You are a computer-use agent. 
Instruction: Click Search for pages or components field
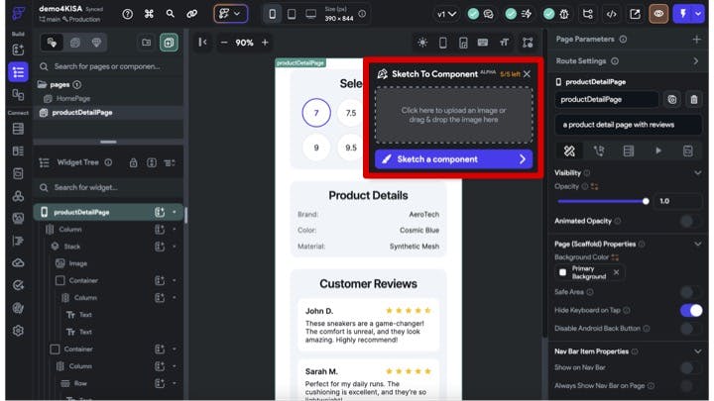tap(108, 66)
